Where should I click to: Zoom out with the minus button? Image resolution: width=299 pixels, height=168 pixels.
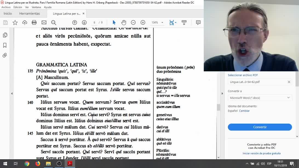point(133,22)
